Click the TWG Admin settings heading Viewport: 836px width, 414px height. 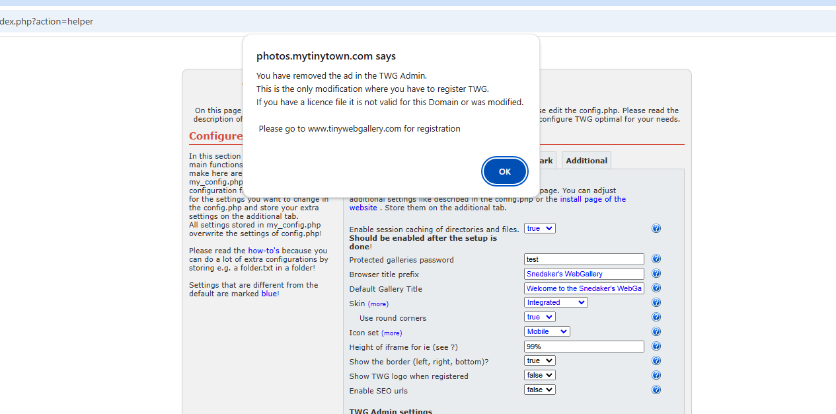click(x=391, y=410)
